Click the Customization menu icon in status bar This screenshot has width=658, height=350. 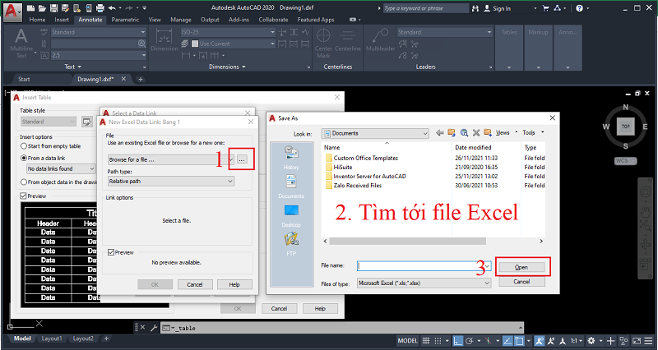click(648, 340)
